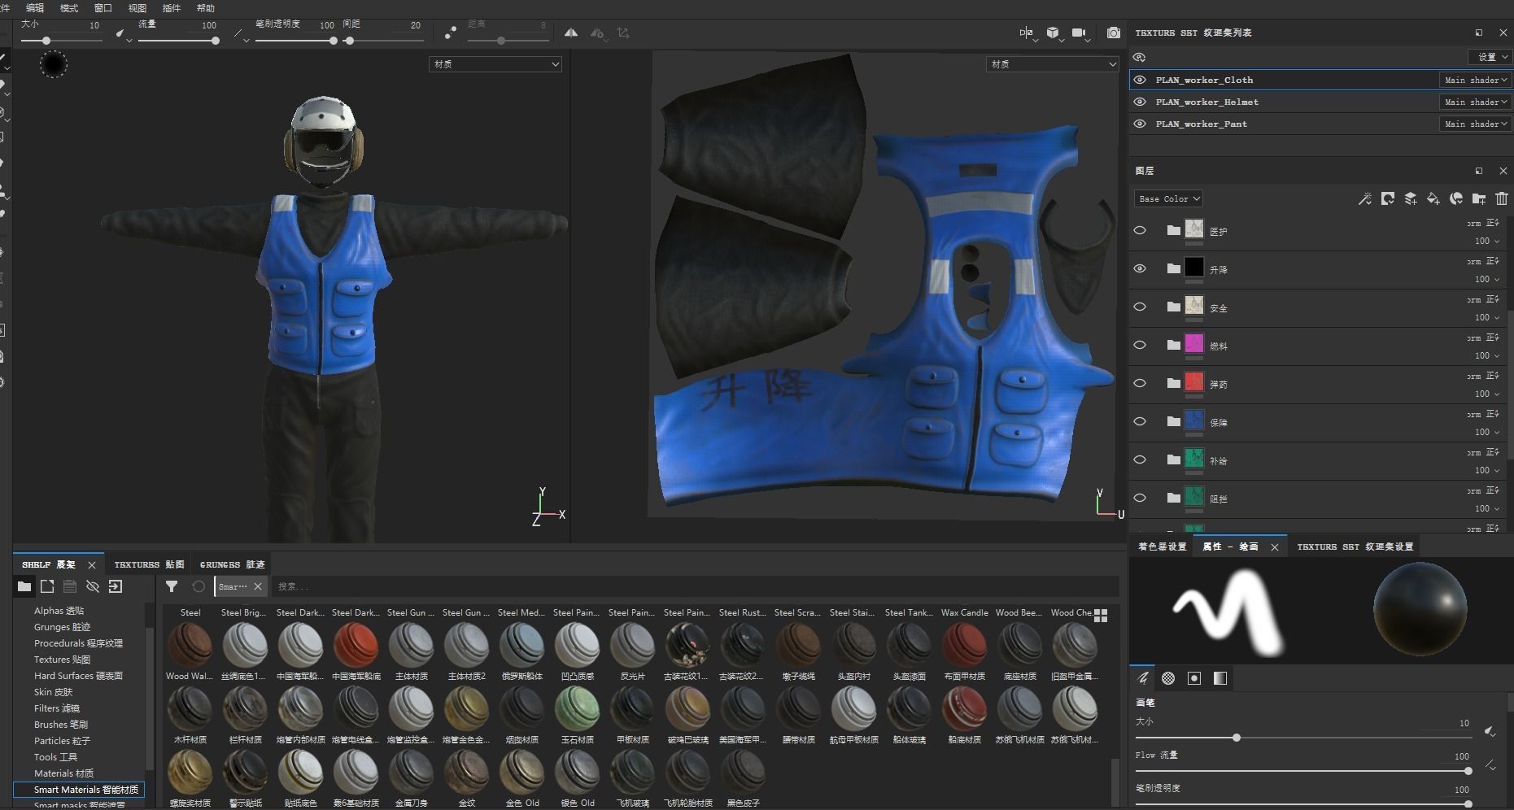The image size is (1514, 810).
Task: Delete the selected layer with trash icon
Action: point(1502,198)
